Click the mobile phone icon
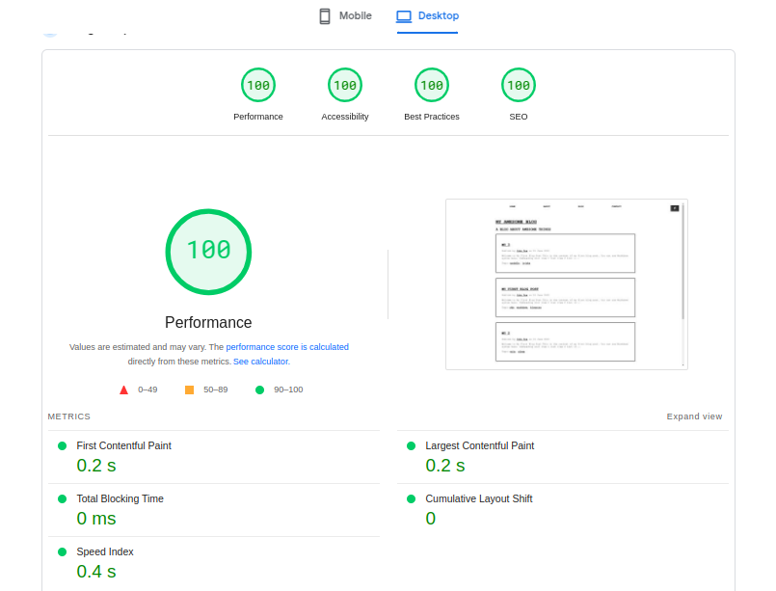 pos(325,15)
